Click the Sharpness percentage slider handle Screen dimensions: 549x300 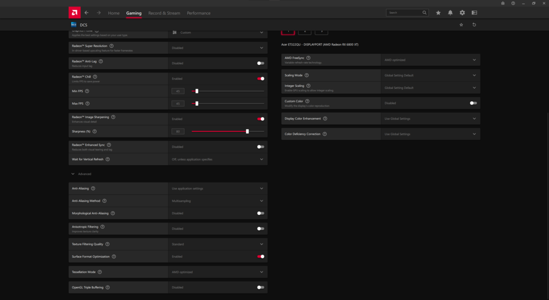(247, 131)
